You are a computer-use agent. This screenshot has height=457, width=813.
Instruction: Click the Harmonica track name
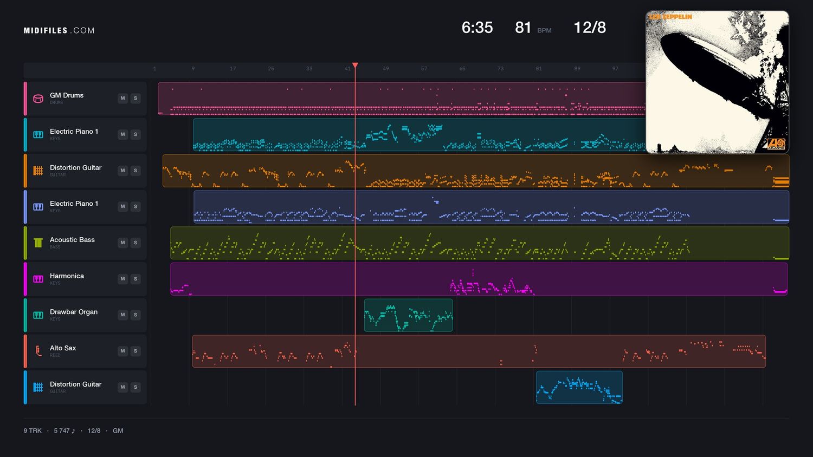tap(67, 276)
